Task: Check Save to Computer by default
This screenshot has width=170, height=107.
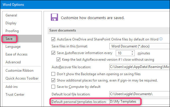Action: pos(53,87)
